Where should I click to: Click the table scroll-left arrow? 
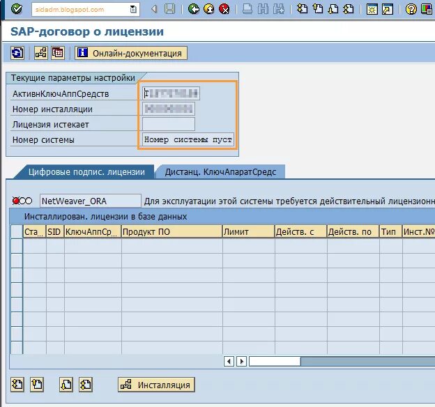[x=229, y=361]
